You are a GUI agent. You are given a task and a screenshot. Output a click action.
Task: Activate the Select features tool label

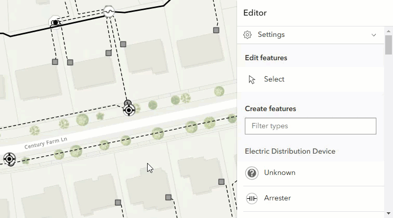coord(274,79)
